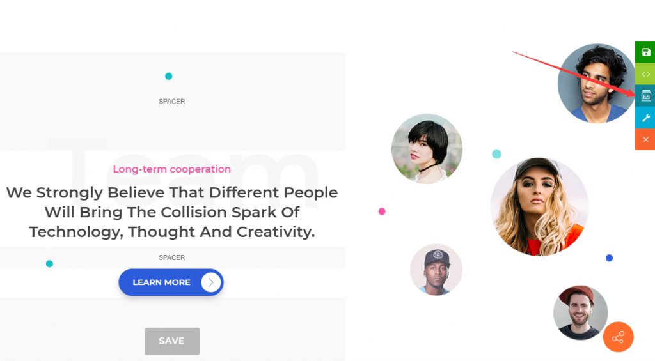Screen dimensions: 655x361
Task: Click the green floppy-disk save icon
Action: (x=645, y=52)
